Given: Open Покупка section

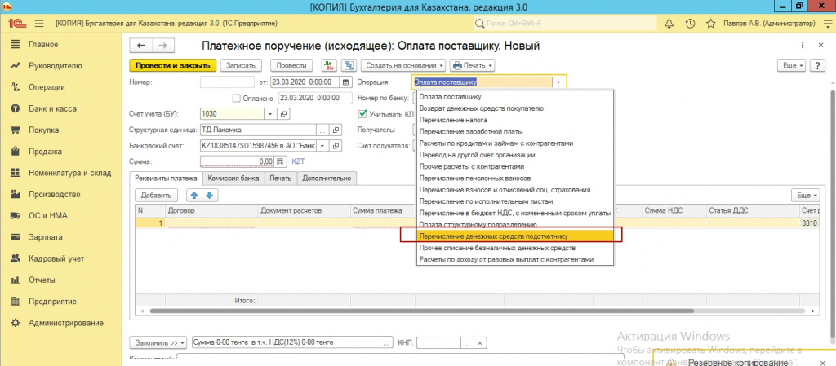Looking at the screenshot, I should 44,130.
